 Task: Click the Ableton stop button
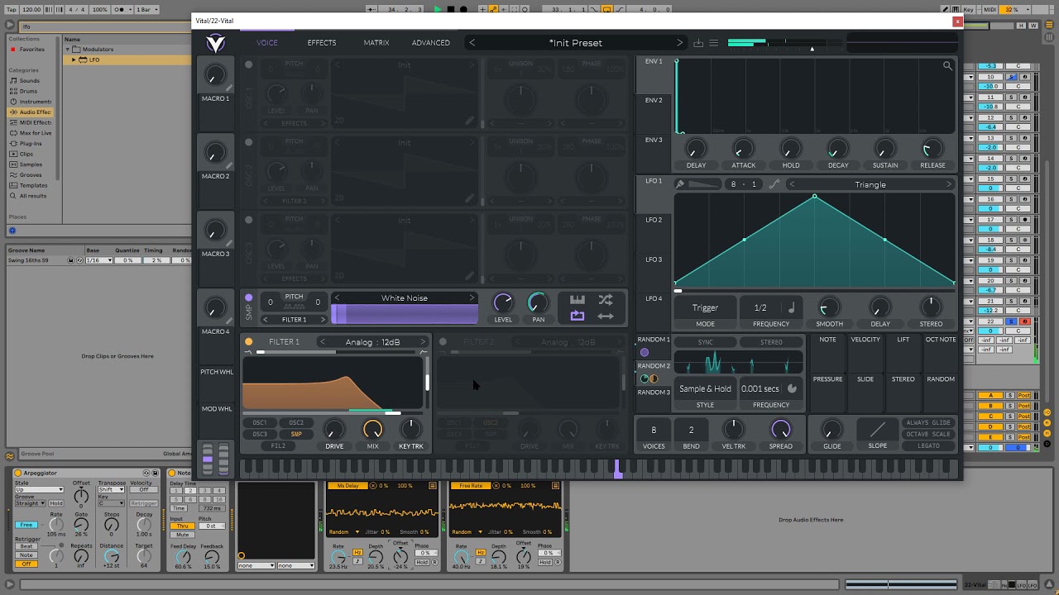pyautogui.click(x=450, y=9)
